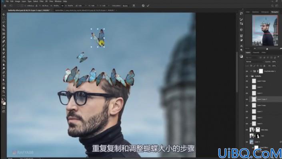This screenshot has height=159, width=282.
Task: Select the Quick Selection tool
Action: [x=4, y=26]
